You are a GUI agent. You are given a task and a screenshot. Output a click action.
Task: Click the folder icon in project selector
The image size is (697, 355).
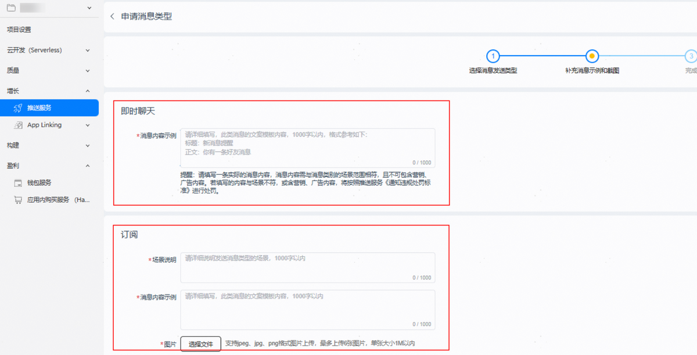click(12, 8)
